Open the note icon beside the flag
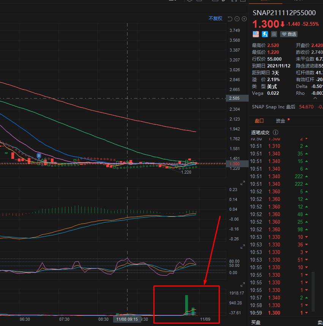The height and width of the screenshot is (326, 323). [274, 34]
